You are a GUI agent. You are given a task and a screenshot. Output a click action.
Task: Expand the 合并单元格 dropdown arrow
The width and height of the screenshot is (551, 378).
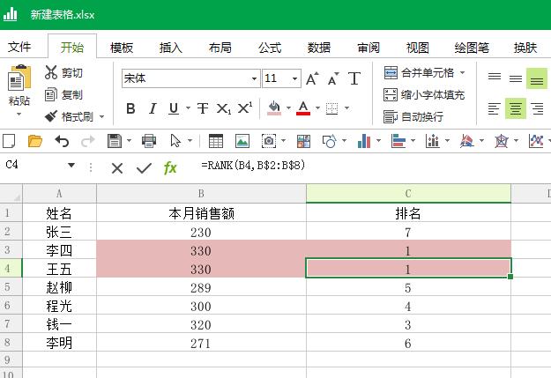pos(463,73)
